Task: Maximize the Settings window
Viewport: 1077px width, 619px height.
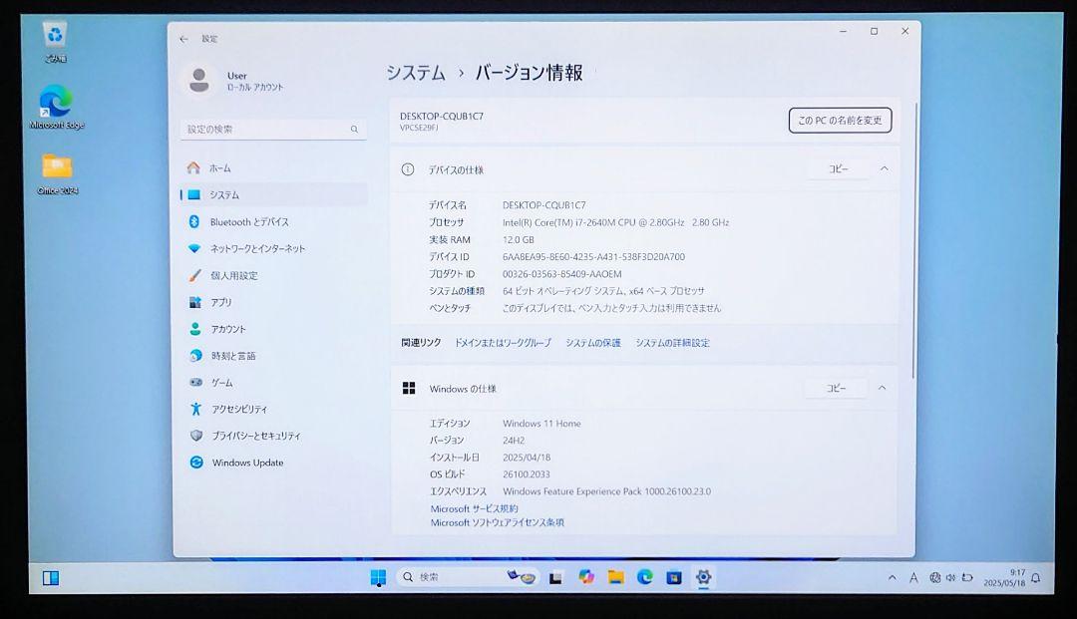Action: pyautogui.click(x=875, y=32)
